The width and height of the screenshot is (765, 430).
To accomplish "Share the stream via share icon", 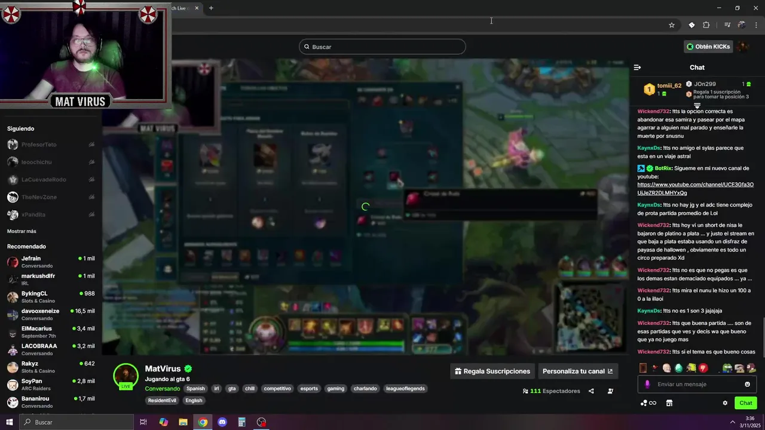I will tap(591, 391).
